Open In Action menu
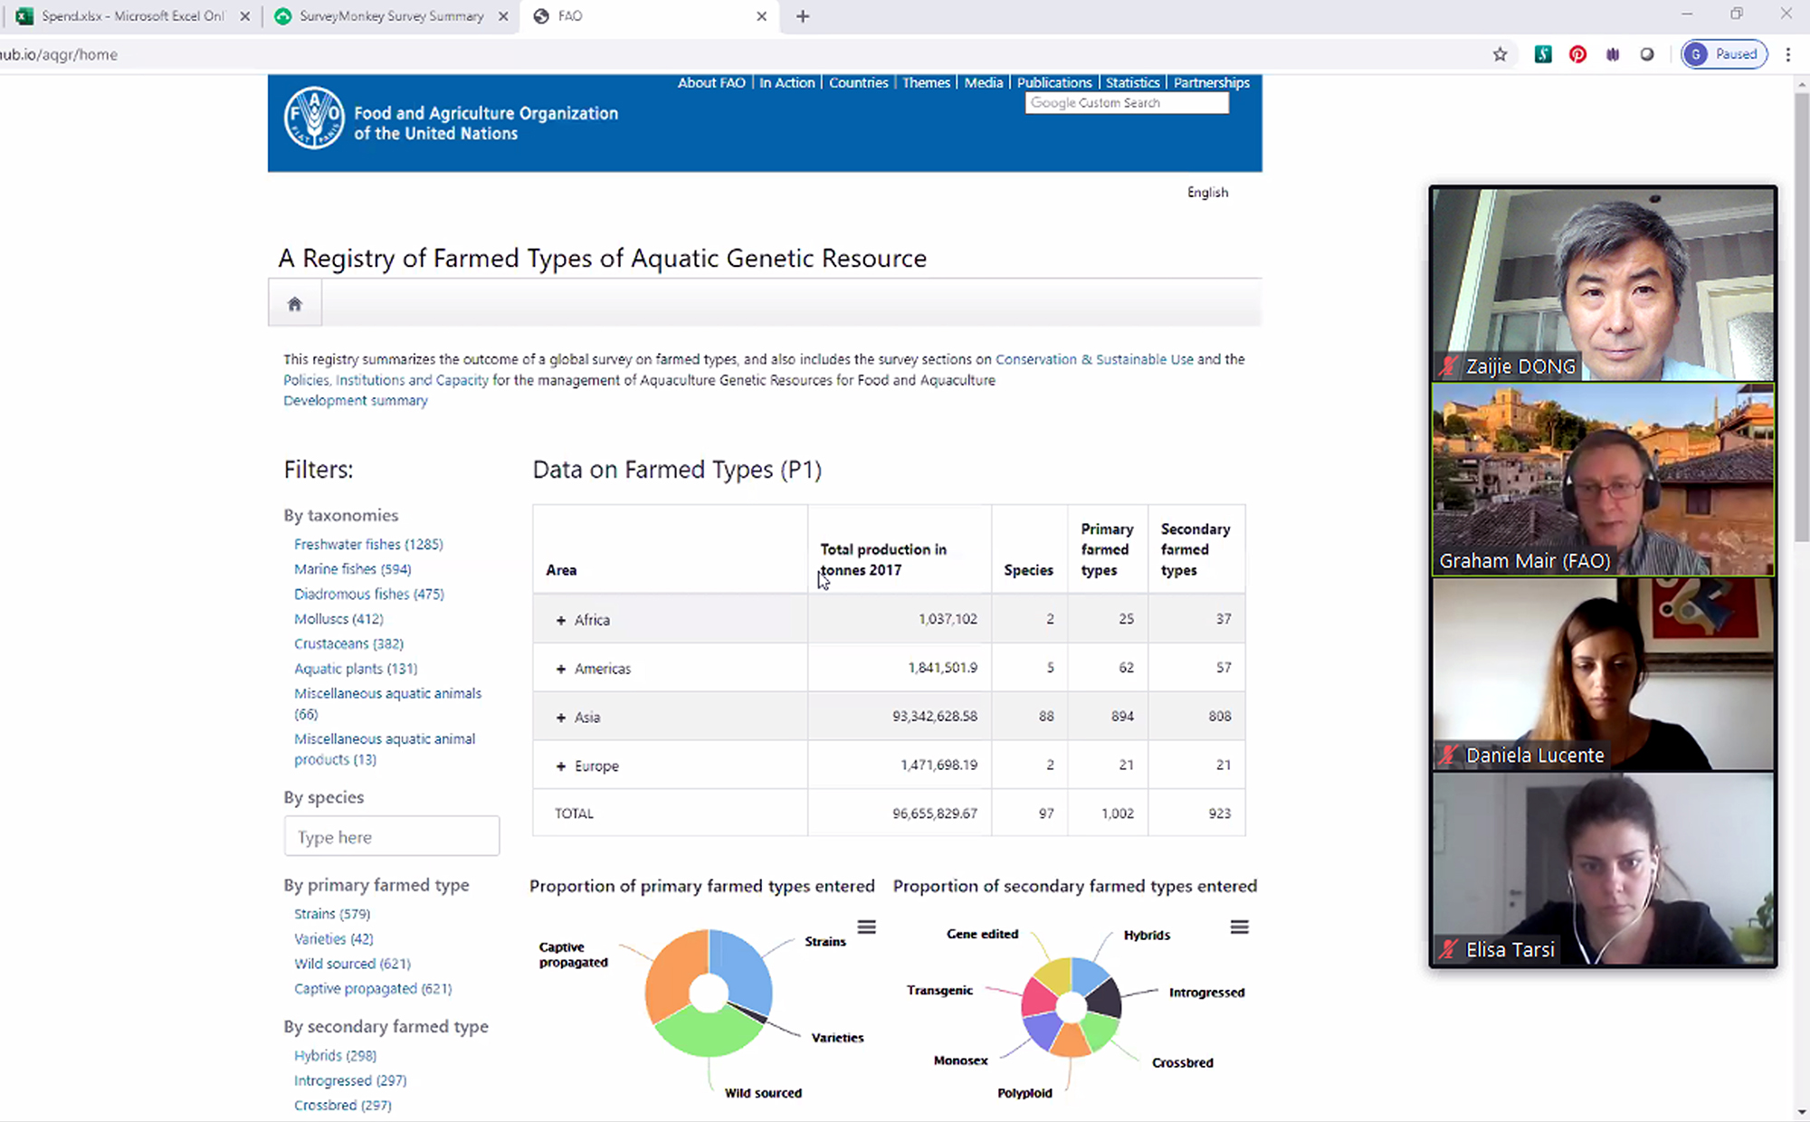Screen dimensions: 1810x1122 [x=786, y=82]
